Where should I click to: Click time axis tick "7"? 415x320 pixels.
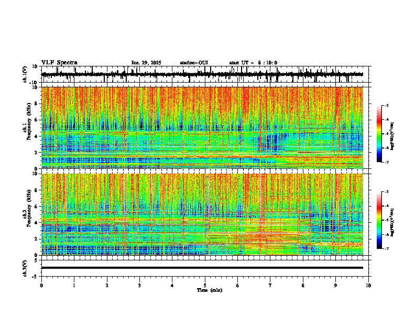pos(270,285)
